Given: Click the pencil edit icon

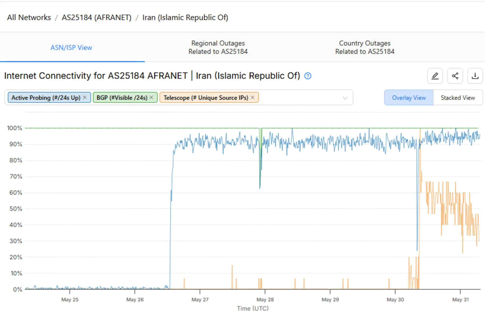Looking at the screenshot, I should (x=435, y=76).
